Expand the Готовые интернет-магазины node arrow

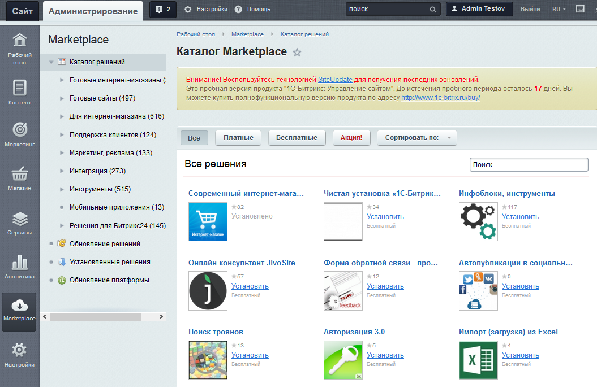62,80
